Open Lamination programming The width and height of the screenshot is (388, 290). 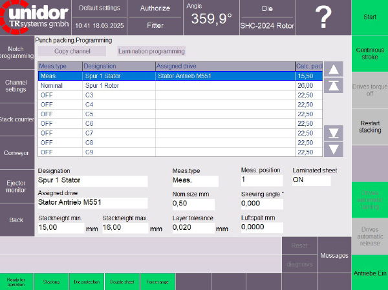point(151,51)
